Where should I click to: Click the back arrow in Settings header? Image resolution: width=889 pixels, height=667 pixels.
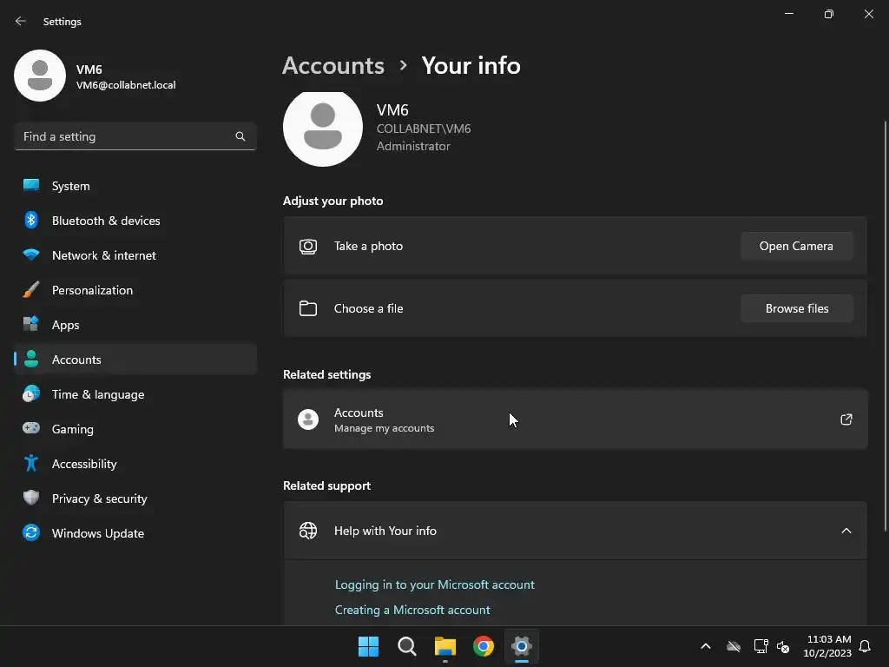(x=21, y=21)
